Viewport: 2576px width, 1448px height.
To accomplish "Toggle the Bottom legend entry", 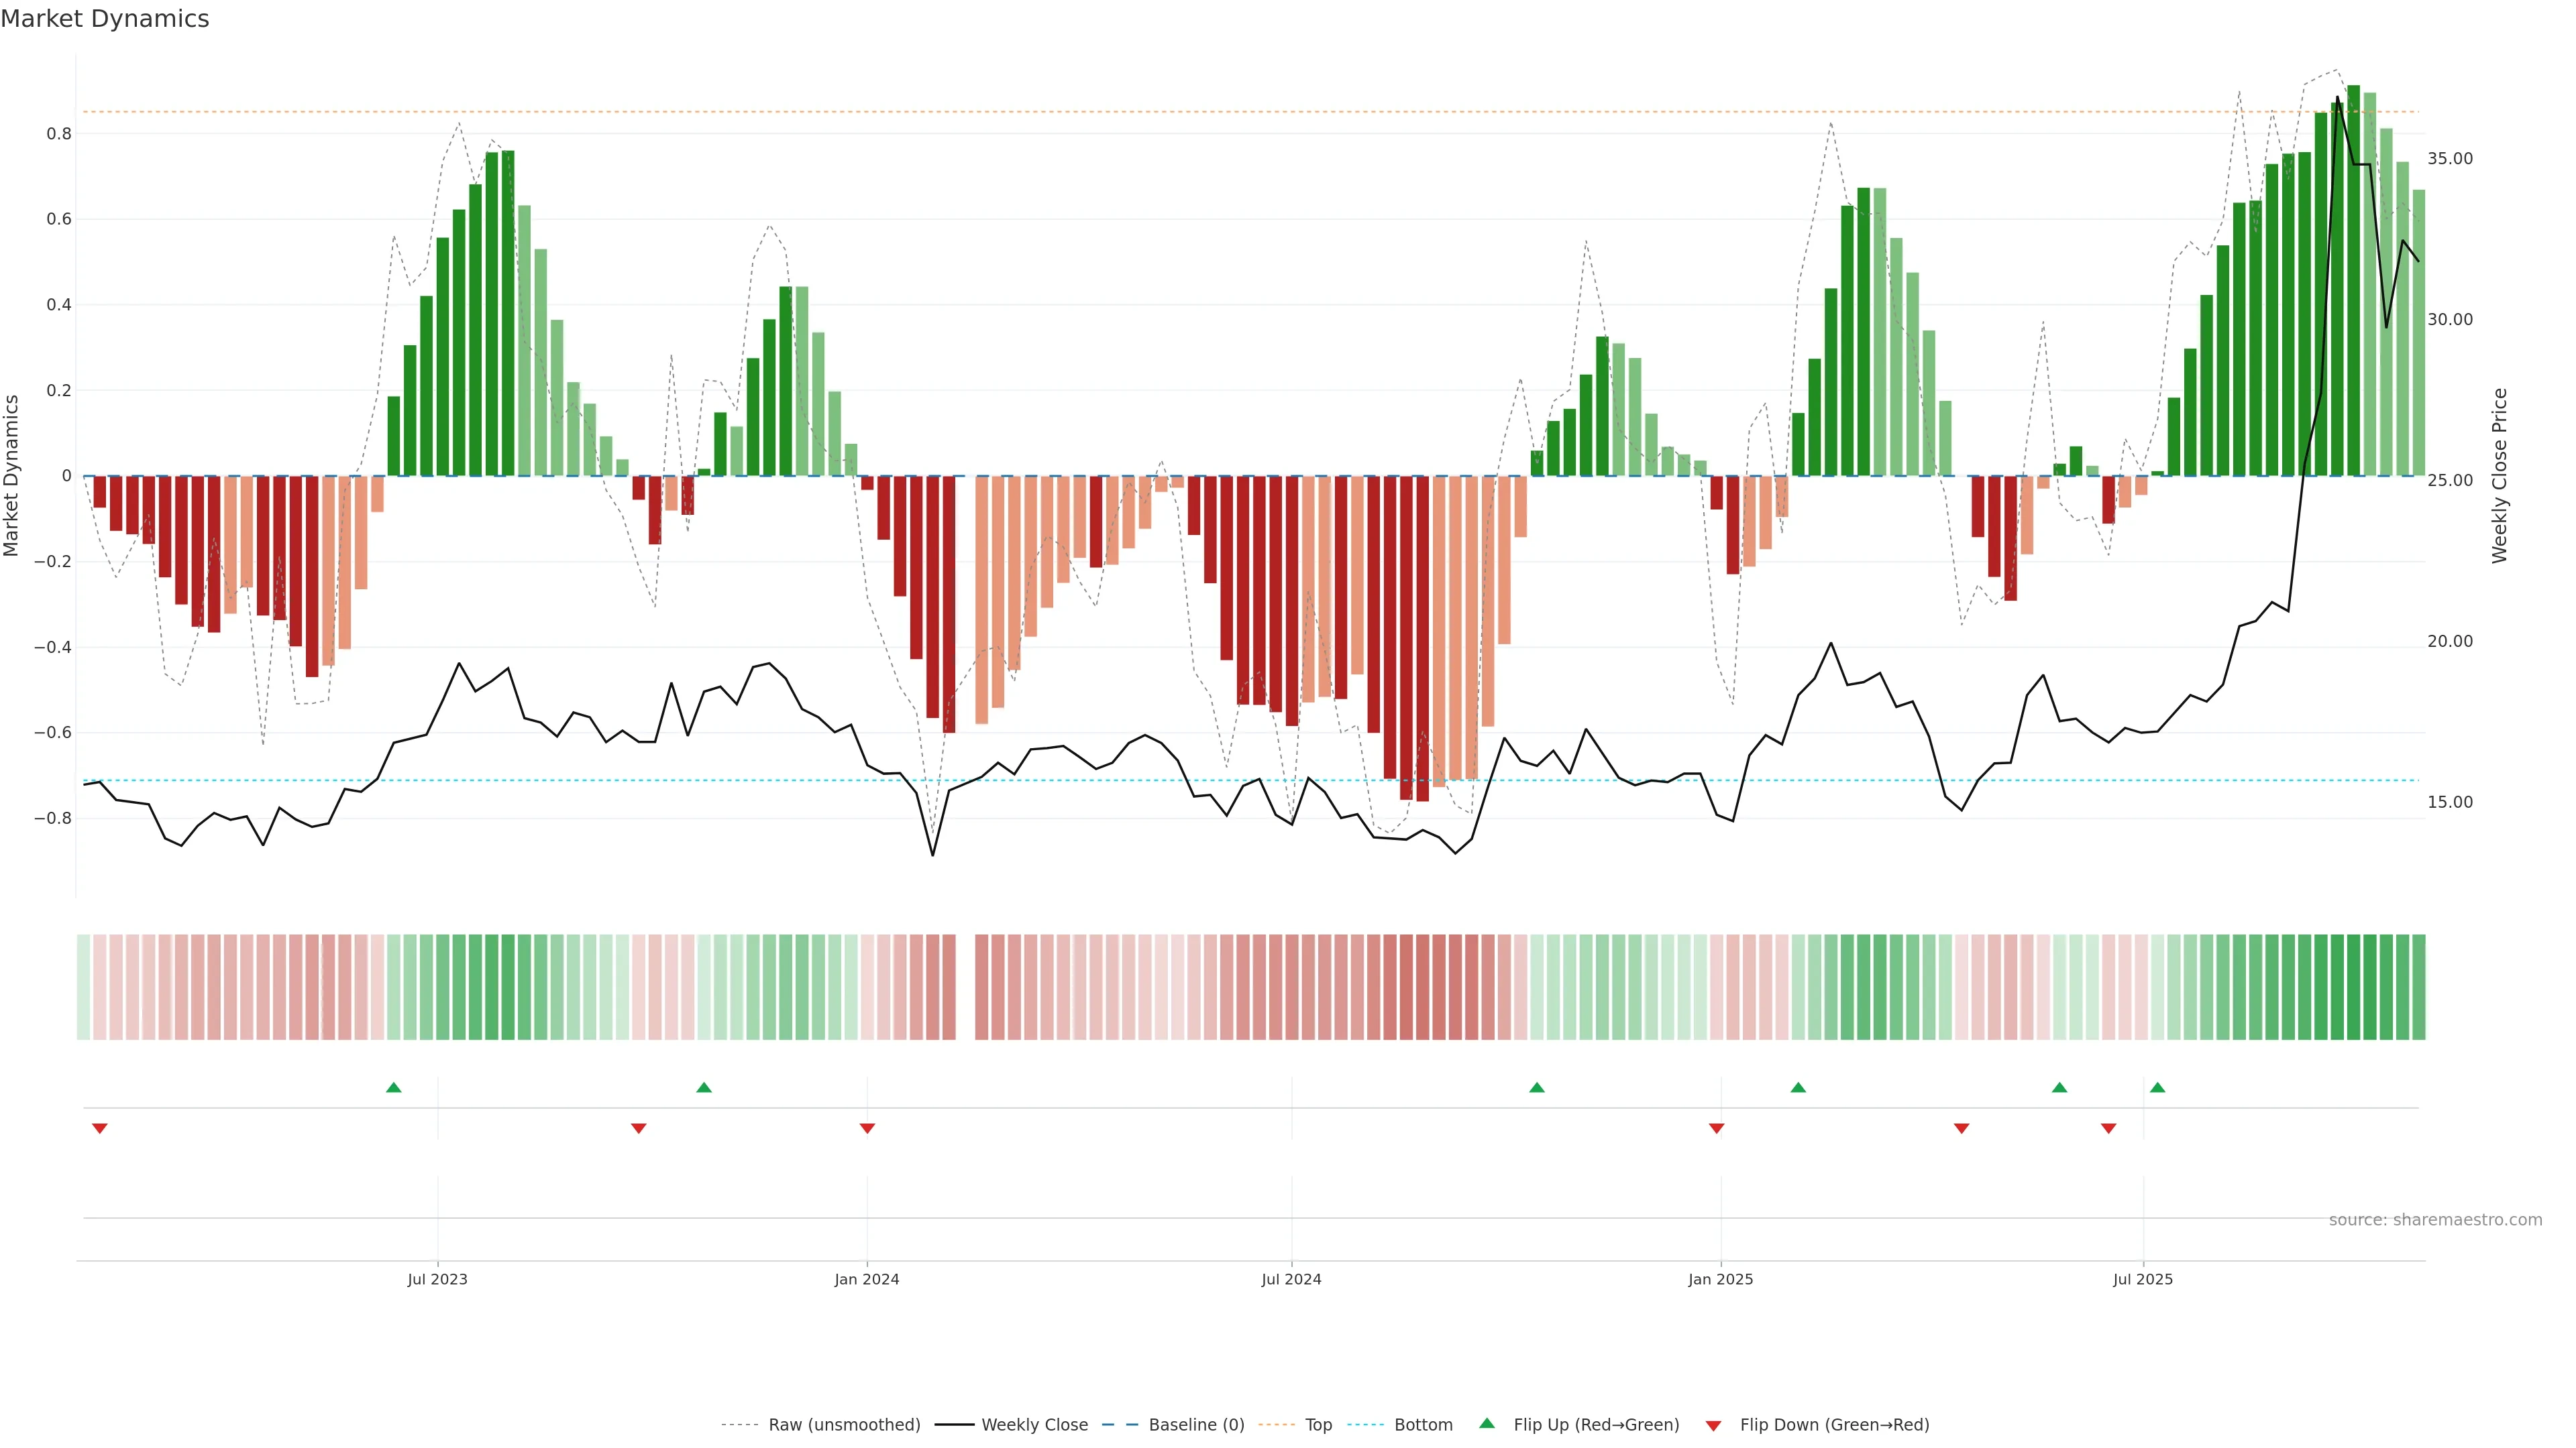I will coord(1423,1425).
